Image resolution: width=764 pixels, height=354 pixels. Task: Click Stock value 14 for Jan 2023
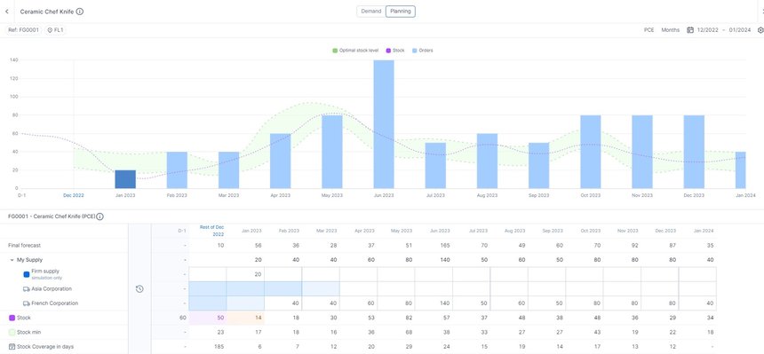258,318
